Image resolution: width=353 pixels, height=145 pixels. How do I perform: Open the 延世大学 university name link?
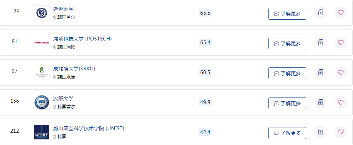63,9
